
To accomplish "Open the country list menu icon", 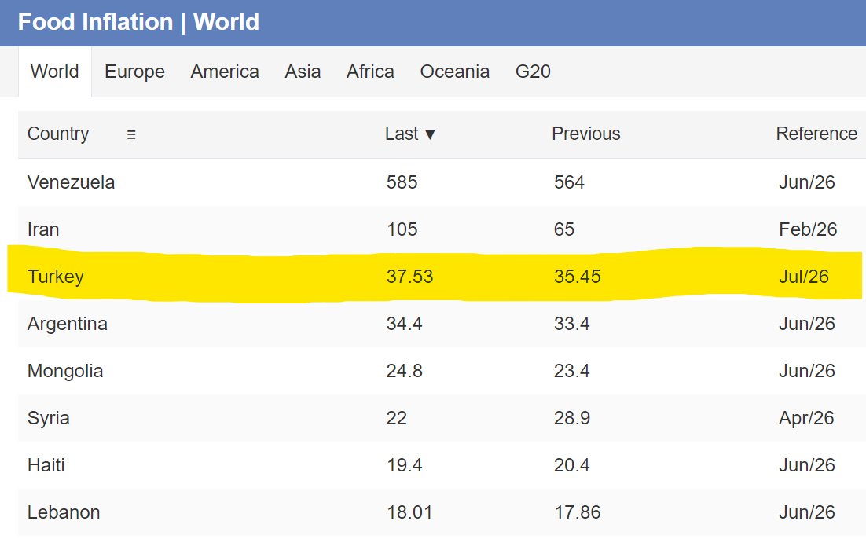I will (x=131, y=134).
